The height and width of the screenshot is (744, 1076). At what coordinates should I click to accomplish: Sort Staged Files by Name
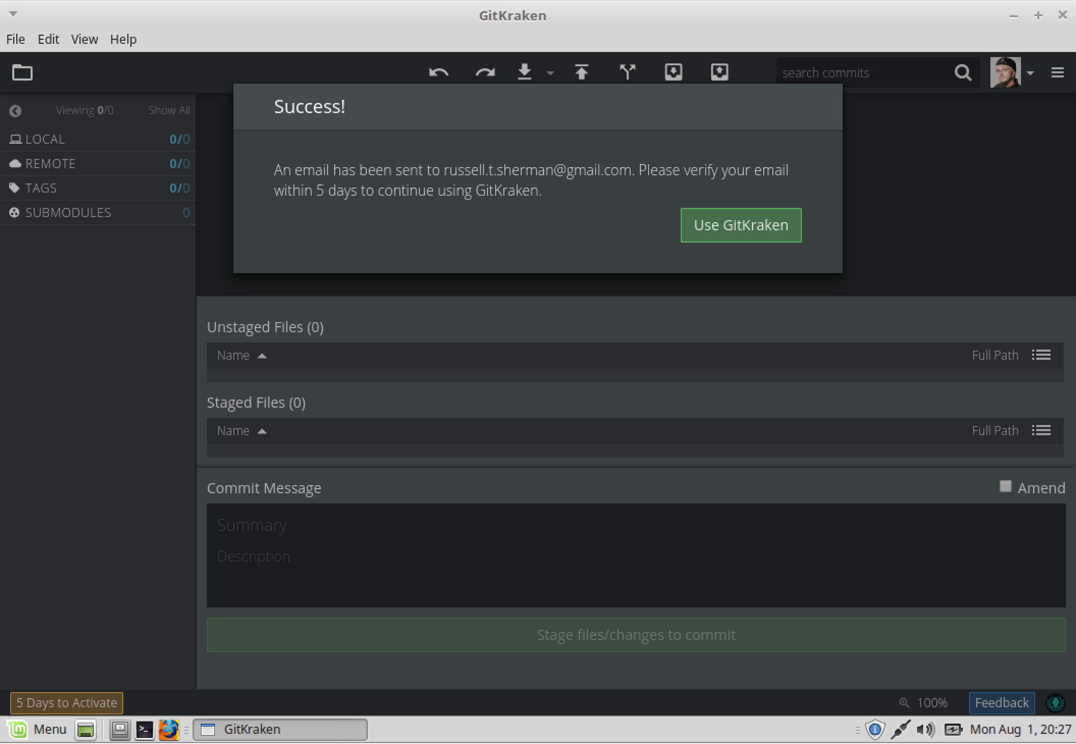point(241,431)
